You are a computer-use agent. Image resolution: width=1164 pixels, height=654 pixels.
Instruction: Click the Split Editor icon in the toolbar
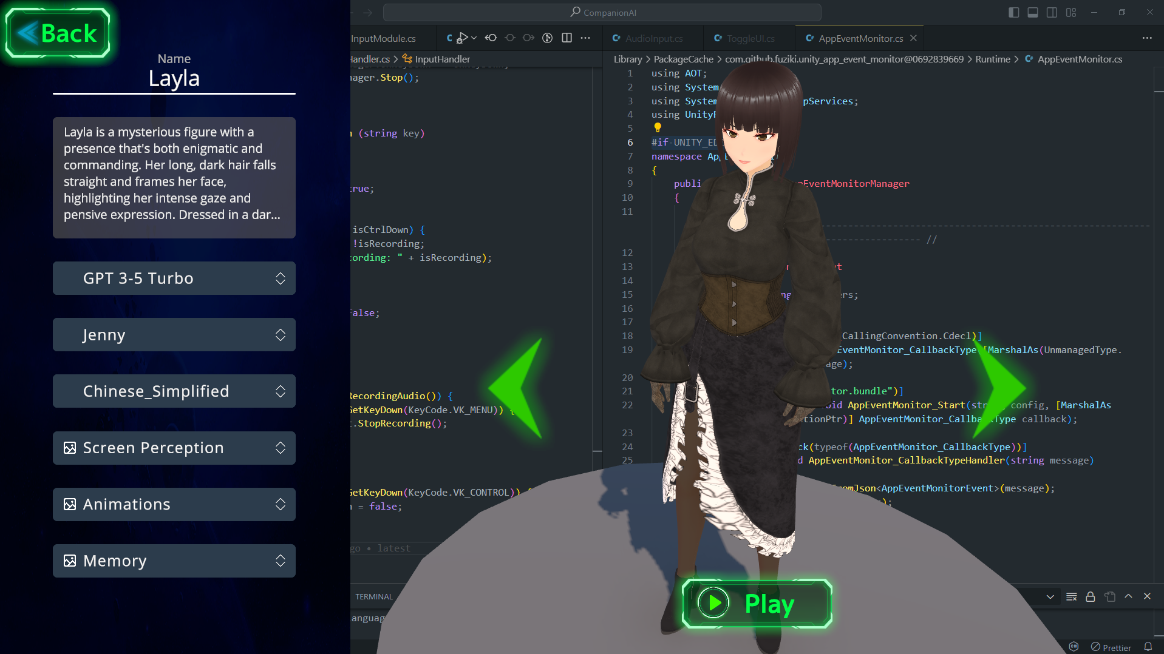(x=567, y=38)
